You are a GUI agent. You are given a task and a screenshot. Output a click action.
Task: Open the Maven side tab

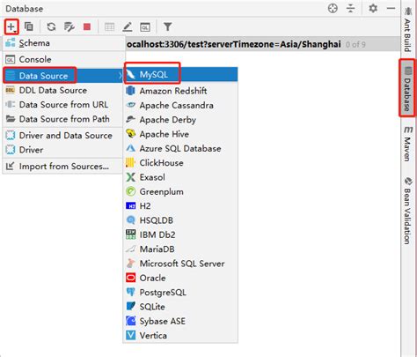tap(408, 144)
